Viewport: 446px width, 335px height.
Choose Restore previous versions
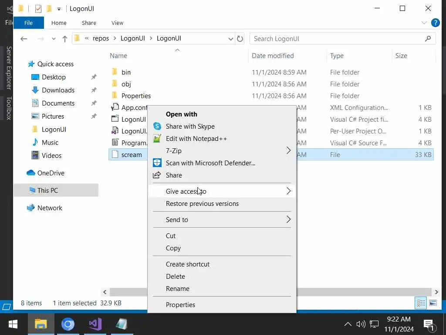coord(202,203)
